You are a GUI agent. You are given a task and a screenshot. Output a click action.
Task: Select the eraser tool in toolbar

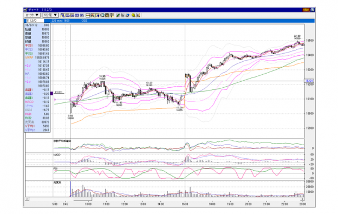[127, 15]
